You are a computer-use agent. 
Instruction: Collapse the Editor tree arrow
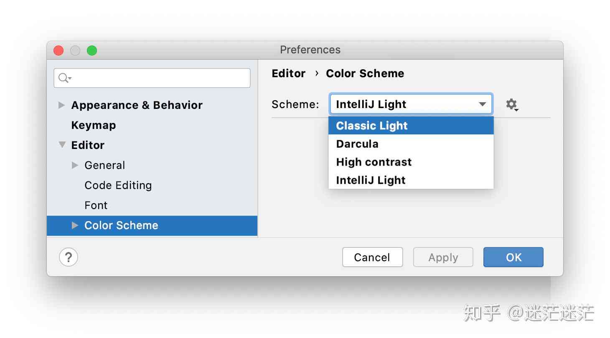tap(62, 145)
